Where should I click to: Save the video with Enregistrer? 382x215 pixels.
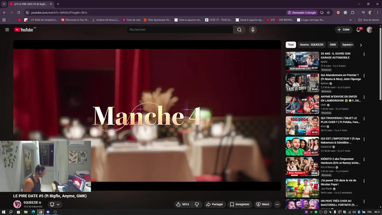240,204
